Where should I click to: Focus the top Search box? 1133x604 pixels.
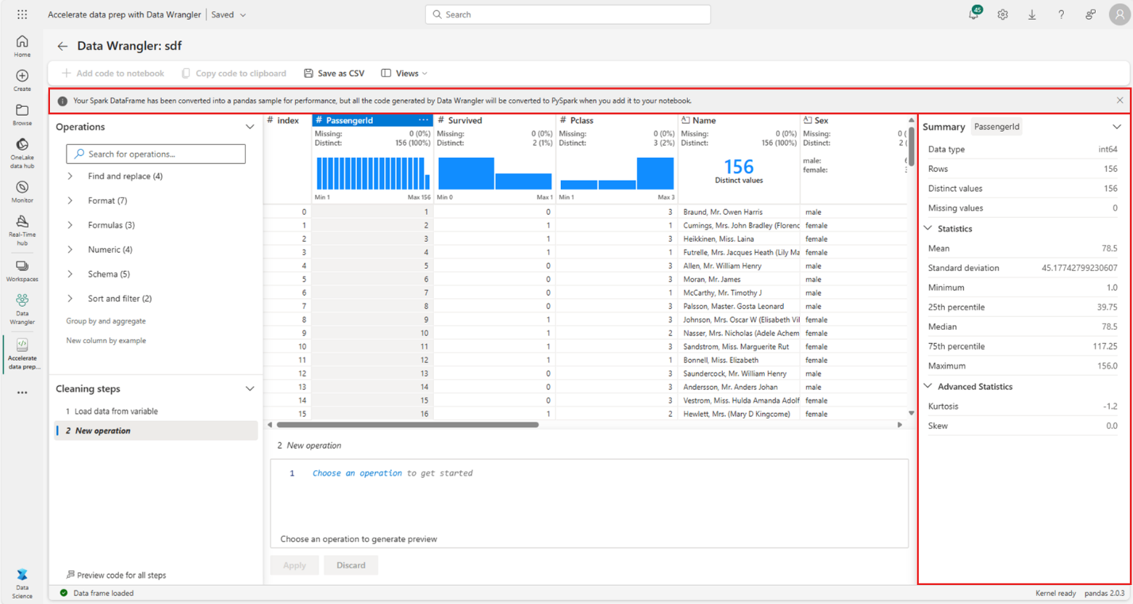(x=568, y=14)
